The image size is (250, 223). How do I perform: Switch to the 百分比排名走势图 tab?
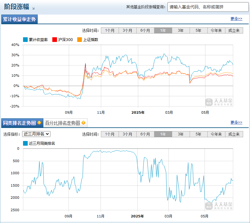(65, 123)
